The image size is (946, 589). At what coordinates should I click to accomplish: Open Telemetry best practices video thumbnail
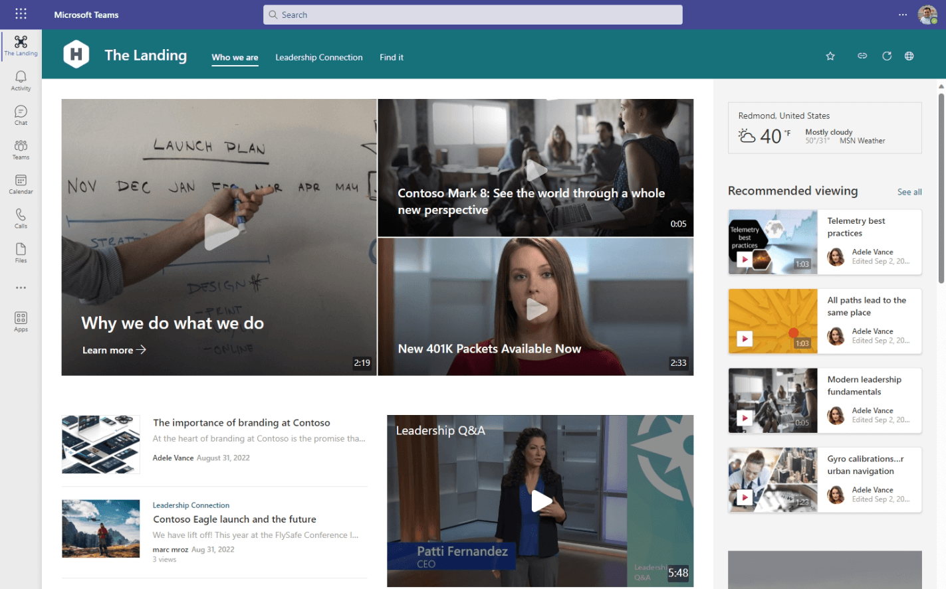coord(772,242)
